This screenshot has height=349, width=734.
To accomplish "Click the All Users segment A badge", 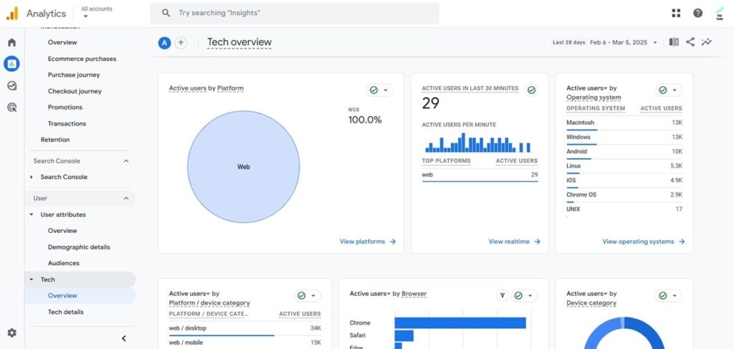I will [x=164, y=43].
